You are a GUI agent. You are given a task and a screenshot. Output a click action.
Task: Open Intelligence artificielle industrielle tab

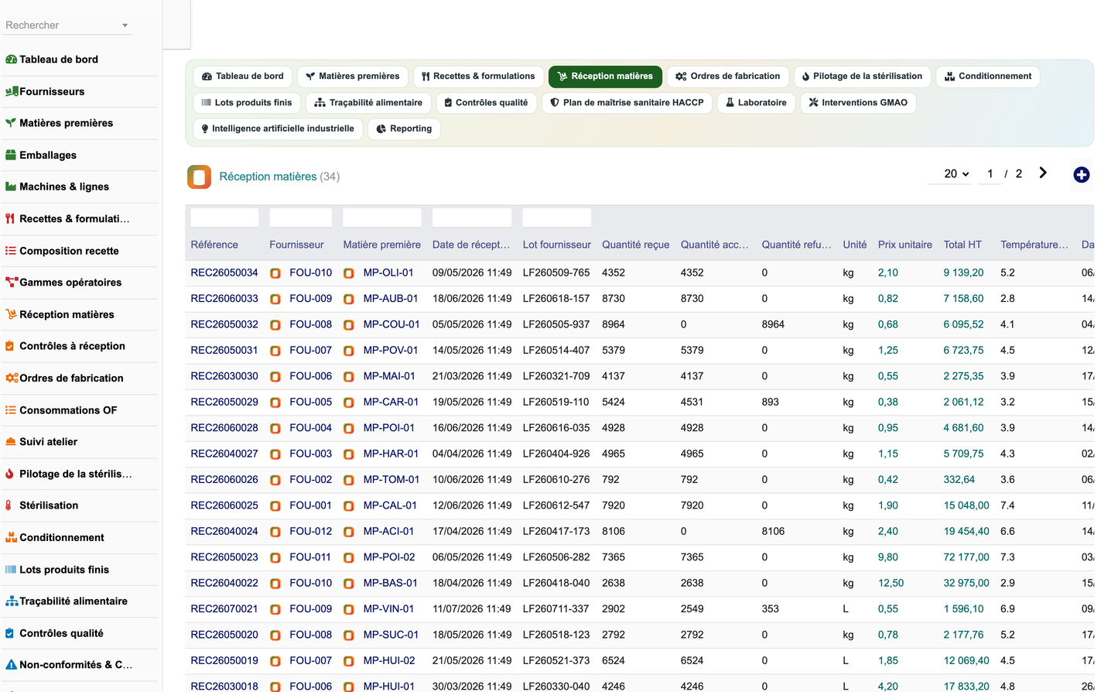point(278,129)
